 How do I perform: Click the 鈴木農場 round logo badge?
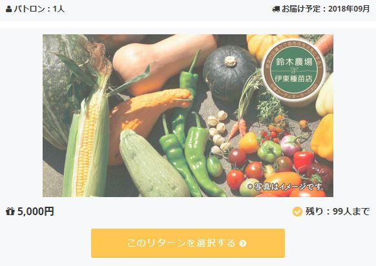coord(294,70)
